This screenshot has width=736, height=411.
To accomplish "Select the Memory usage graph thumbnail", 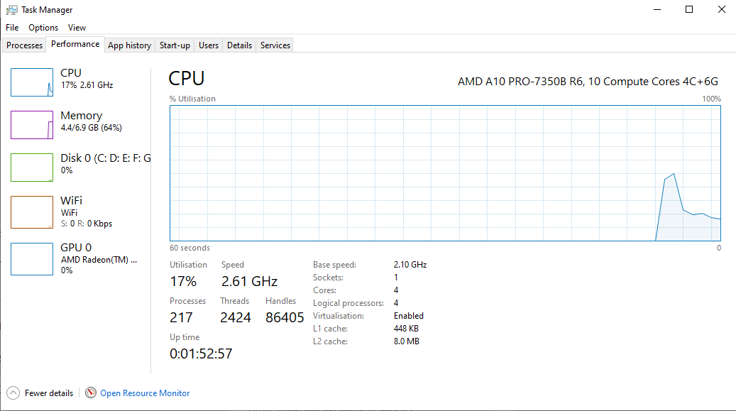I will [x=32, y=125].
